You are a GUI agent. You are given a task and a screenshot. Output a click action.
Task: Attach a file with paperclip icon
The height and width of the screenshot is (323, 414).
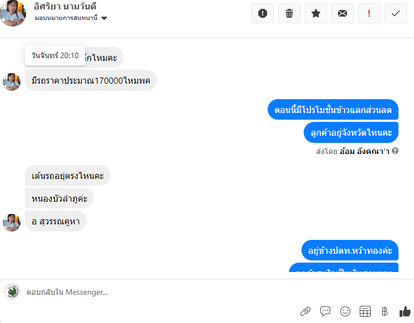[x=305, y=311]
